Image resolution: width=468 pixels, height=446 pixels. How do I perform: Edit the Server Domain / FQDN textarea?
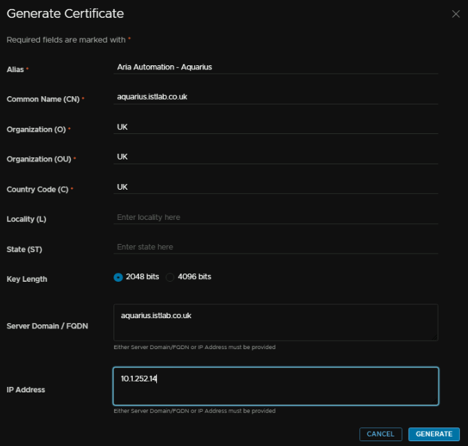coord(276,322)
